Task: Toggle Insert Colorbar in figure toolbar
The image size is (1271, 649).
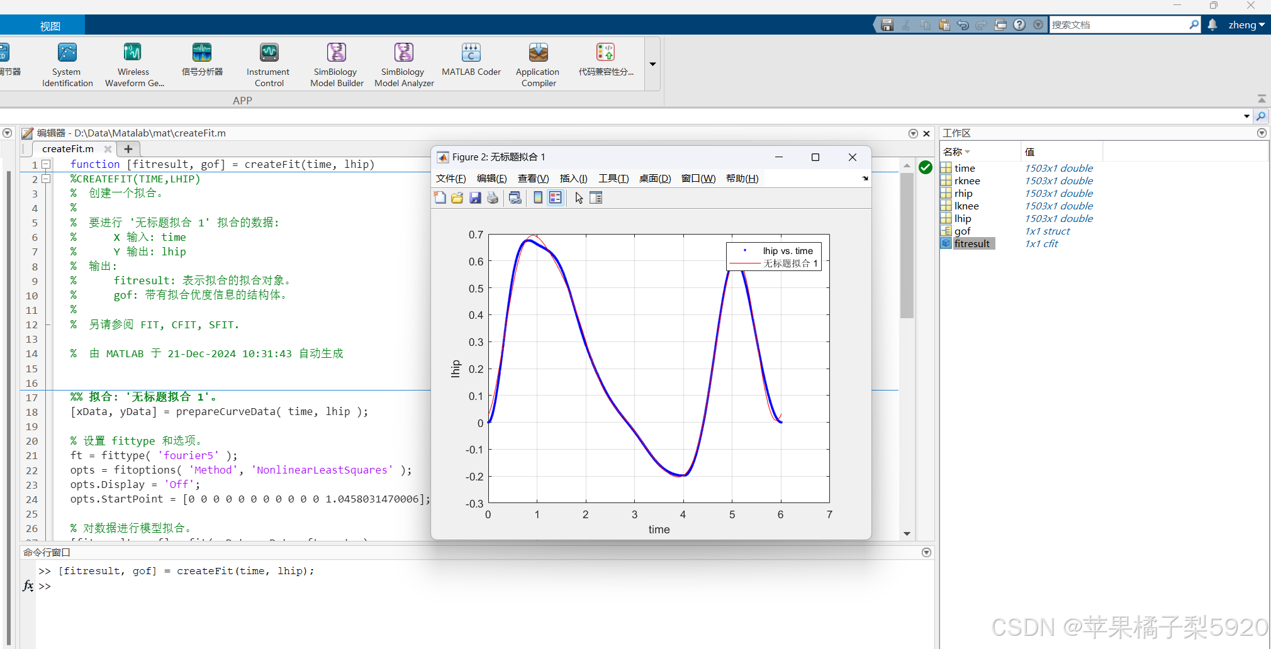Action: click(538, 198)
